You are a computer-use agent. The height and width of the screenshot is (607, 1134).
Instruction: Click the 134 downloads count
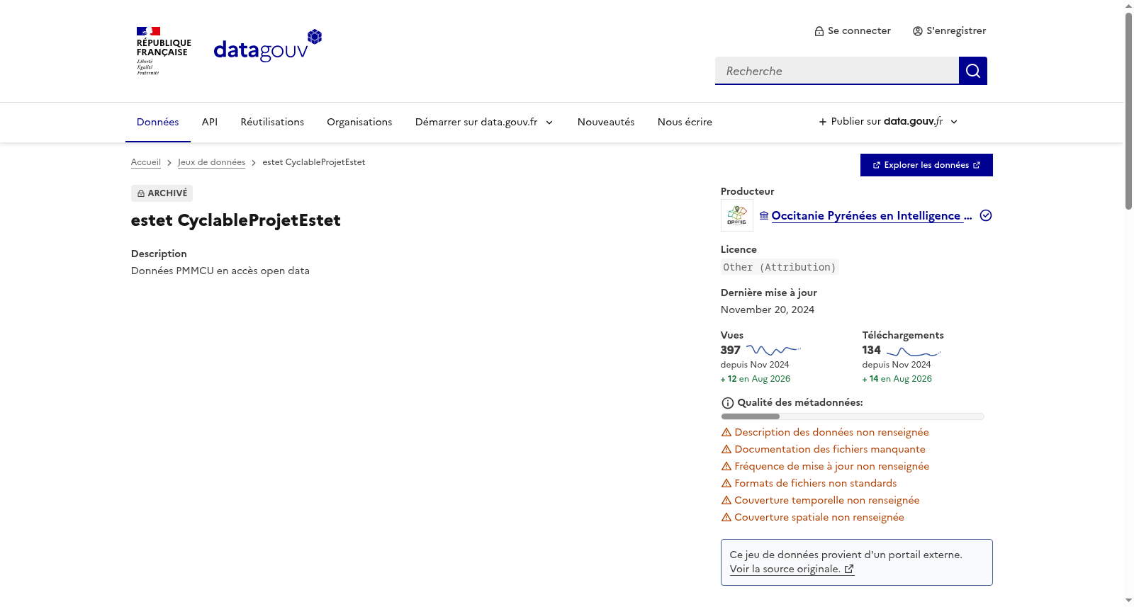tap(872, 350)
